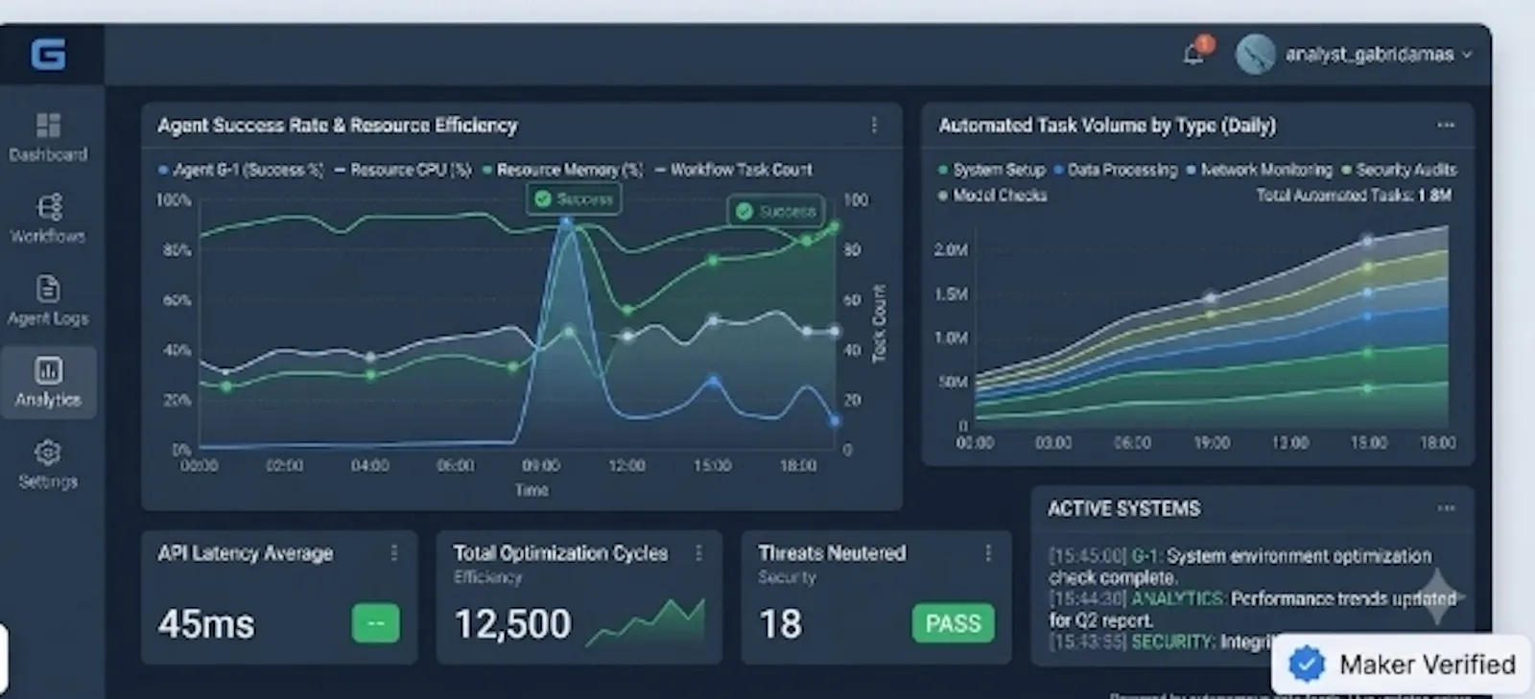The width and height of the screenshot is (1535, 699).
Task: Click the Total Automated Tasks: 1.8M text
Action: 1354,196
